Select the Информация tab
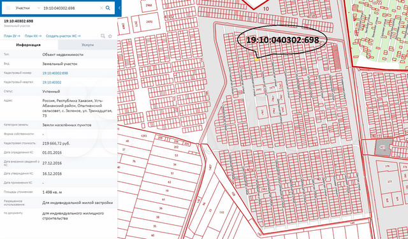This screenshot has width=408, height=239. click(x=28, y=45)
